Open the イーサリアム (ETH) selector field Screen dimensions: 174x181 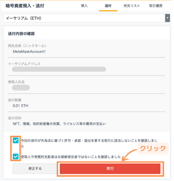pyautogui.click(x=87, y=18)
